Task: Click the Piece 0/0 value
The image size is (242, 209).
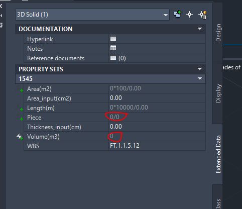Action: click(114, 117)
